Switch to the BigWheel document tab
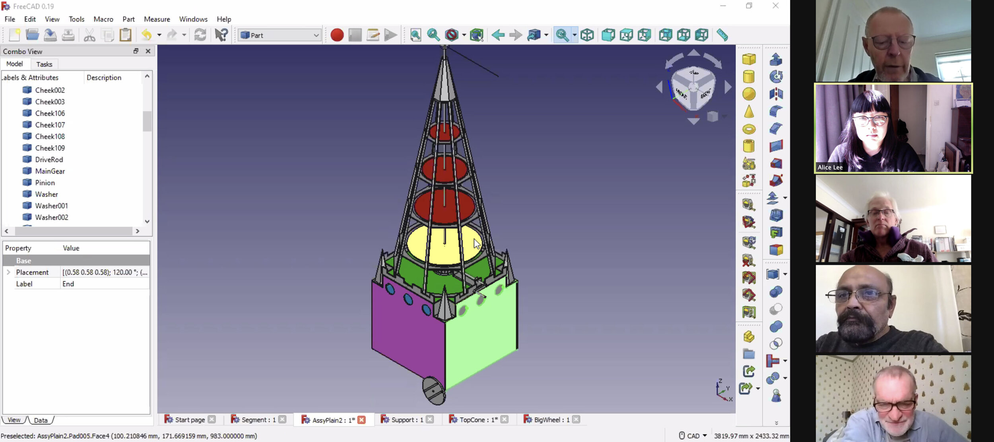Image resolution: width=994 pixels, height=442 pixels. click(x=551, y=420)
